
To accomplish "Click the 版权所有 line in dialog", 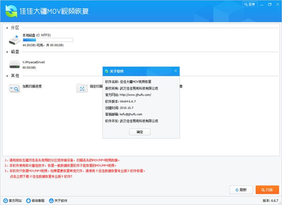I will [132, 88].
